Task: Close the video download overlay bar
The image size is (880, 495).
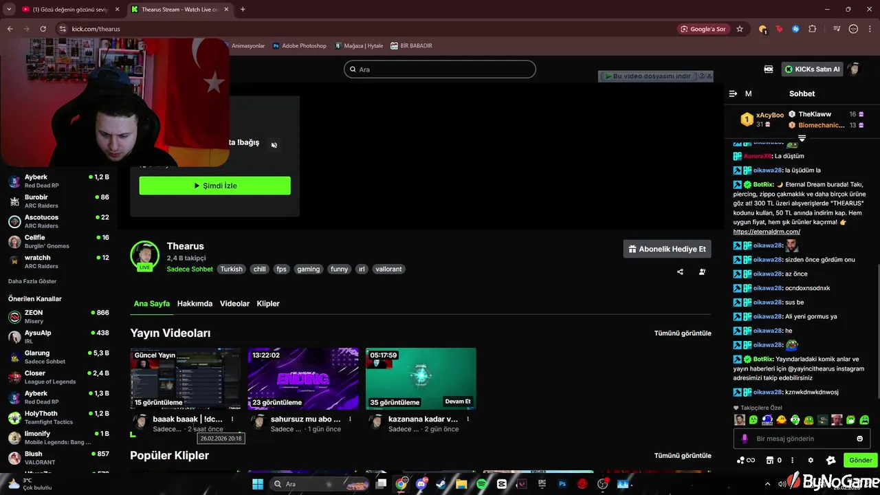Action: coord(709,76)
